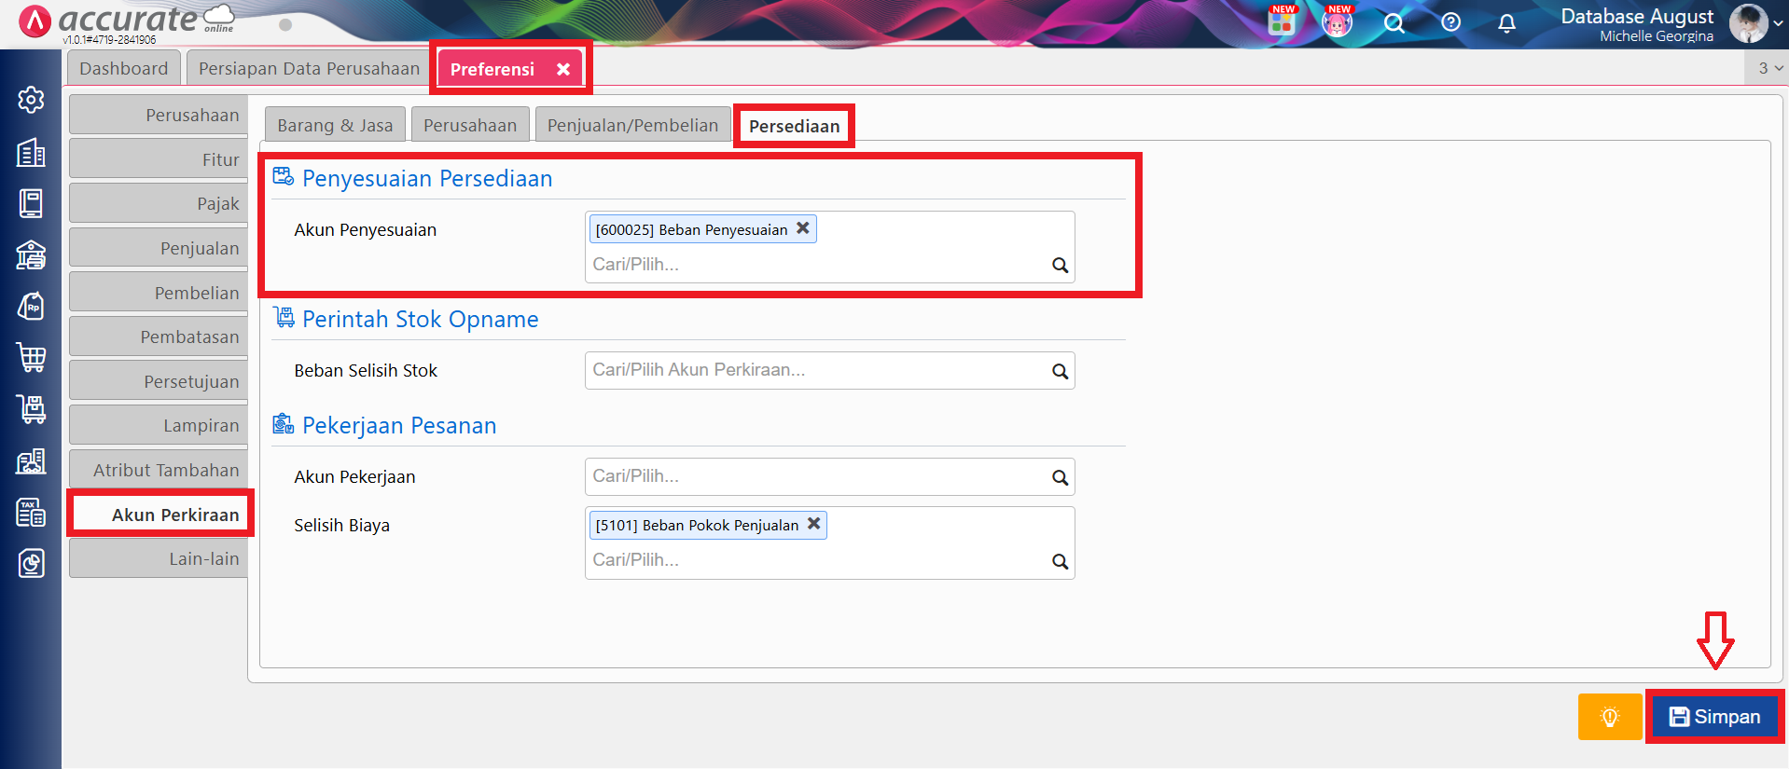The image size is (1789, 769).
Task: Open the Fixed Assets icon in sidebar
Action: pos(31,460)
